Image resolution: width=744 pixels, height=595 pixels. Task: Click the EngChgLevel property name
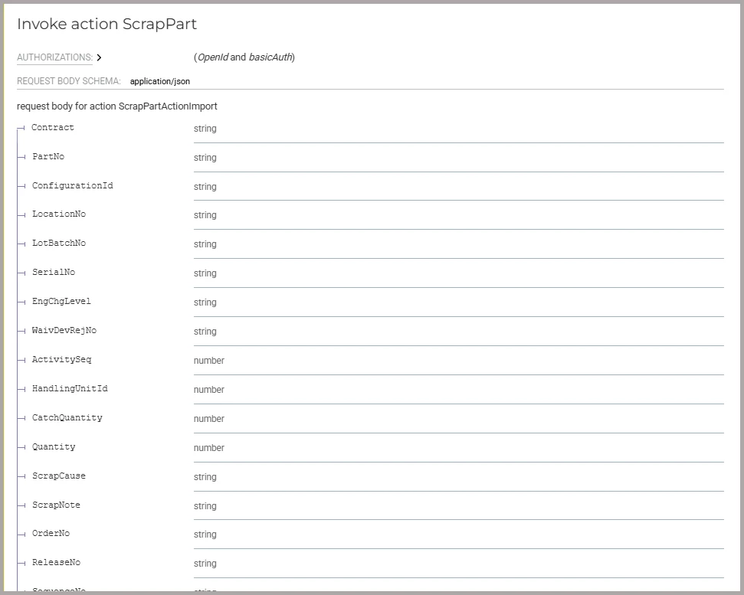[x=61, y=302]
